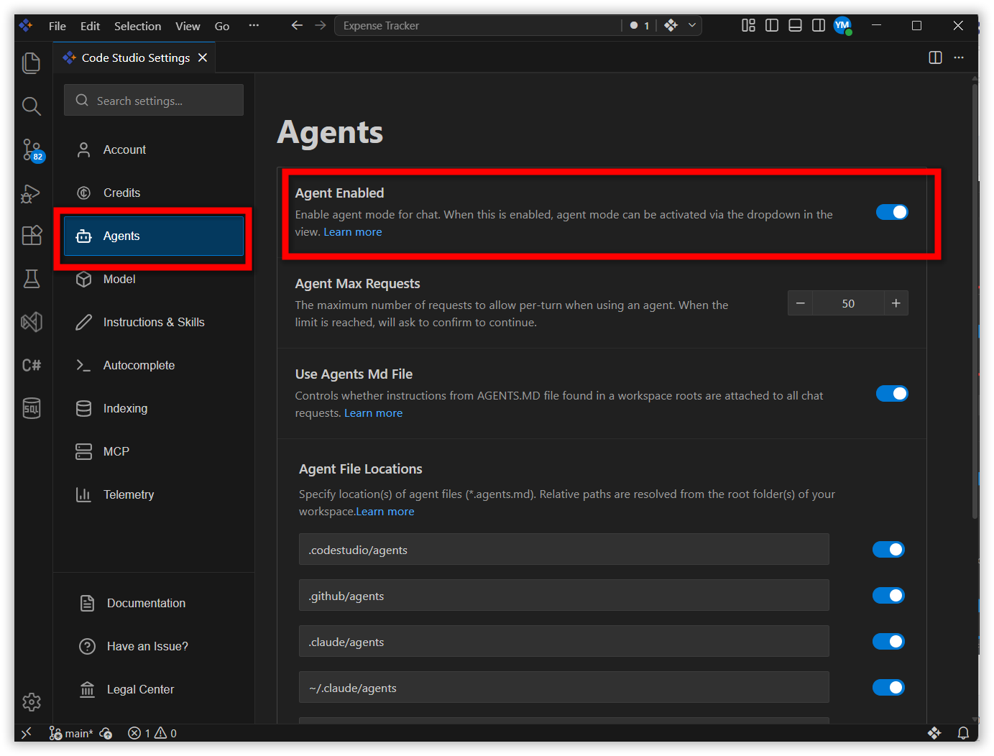This screenshot has width=994, height=756.
Task: Select the Code Studio Settings tab
Action: tap(134, 57)
